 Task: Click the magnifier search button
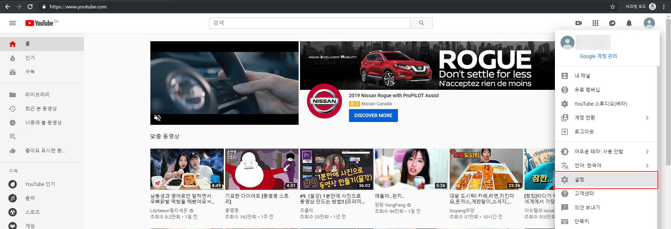tap(421, 23)
